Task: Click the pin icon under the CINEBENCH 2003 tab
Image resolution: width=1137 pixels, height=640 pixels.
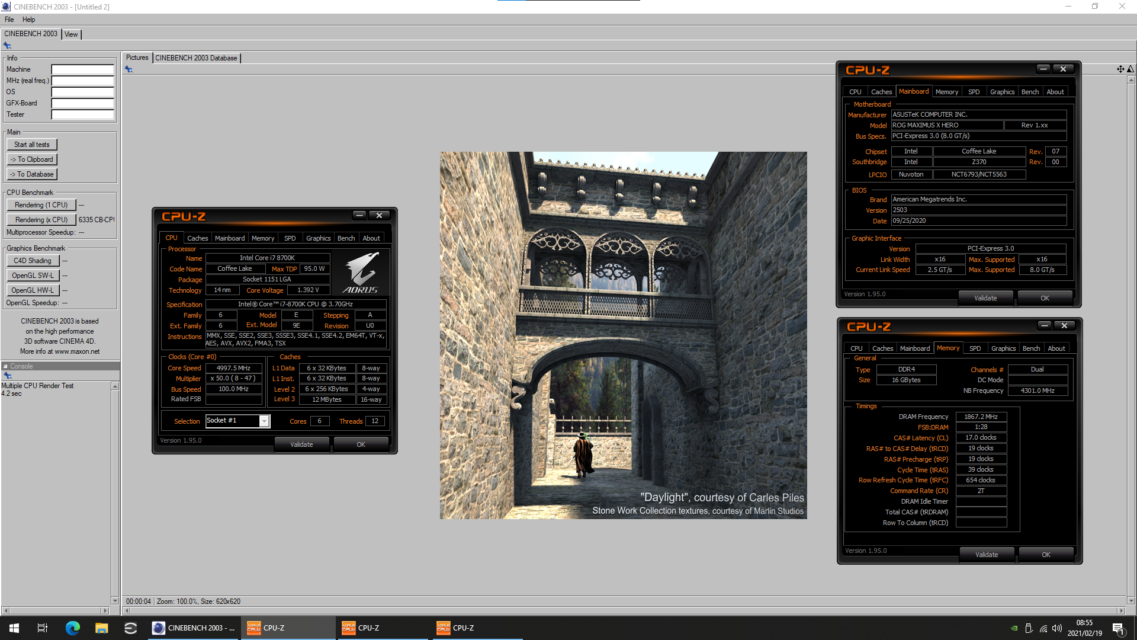Action: [x=7, y=46]
